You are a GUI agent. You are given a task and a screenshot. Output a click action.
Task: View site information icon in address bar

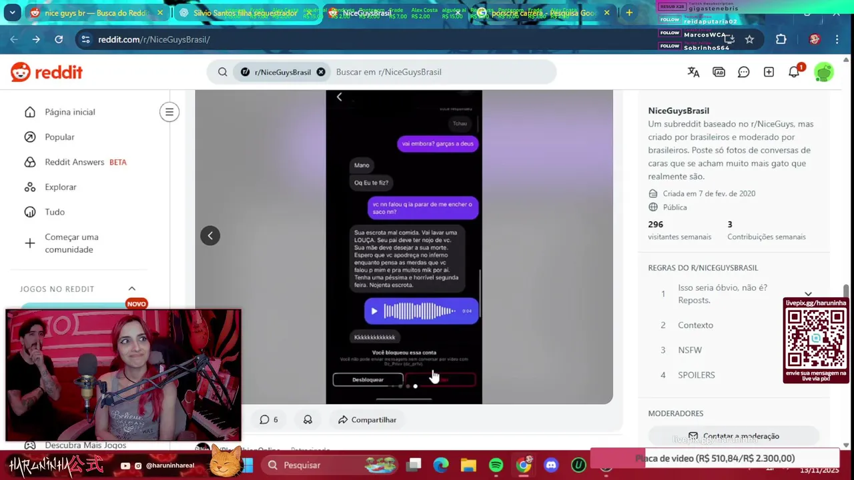[x=85, y=39]
